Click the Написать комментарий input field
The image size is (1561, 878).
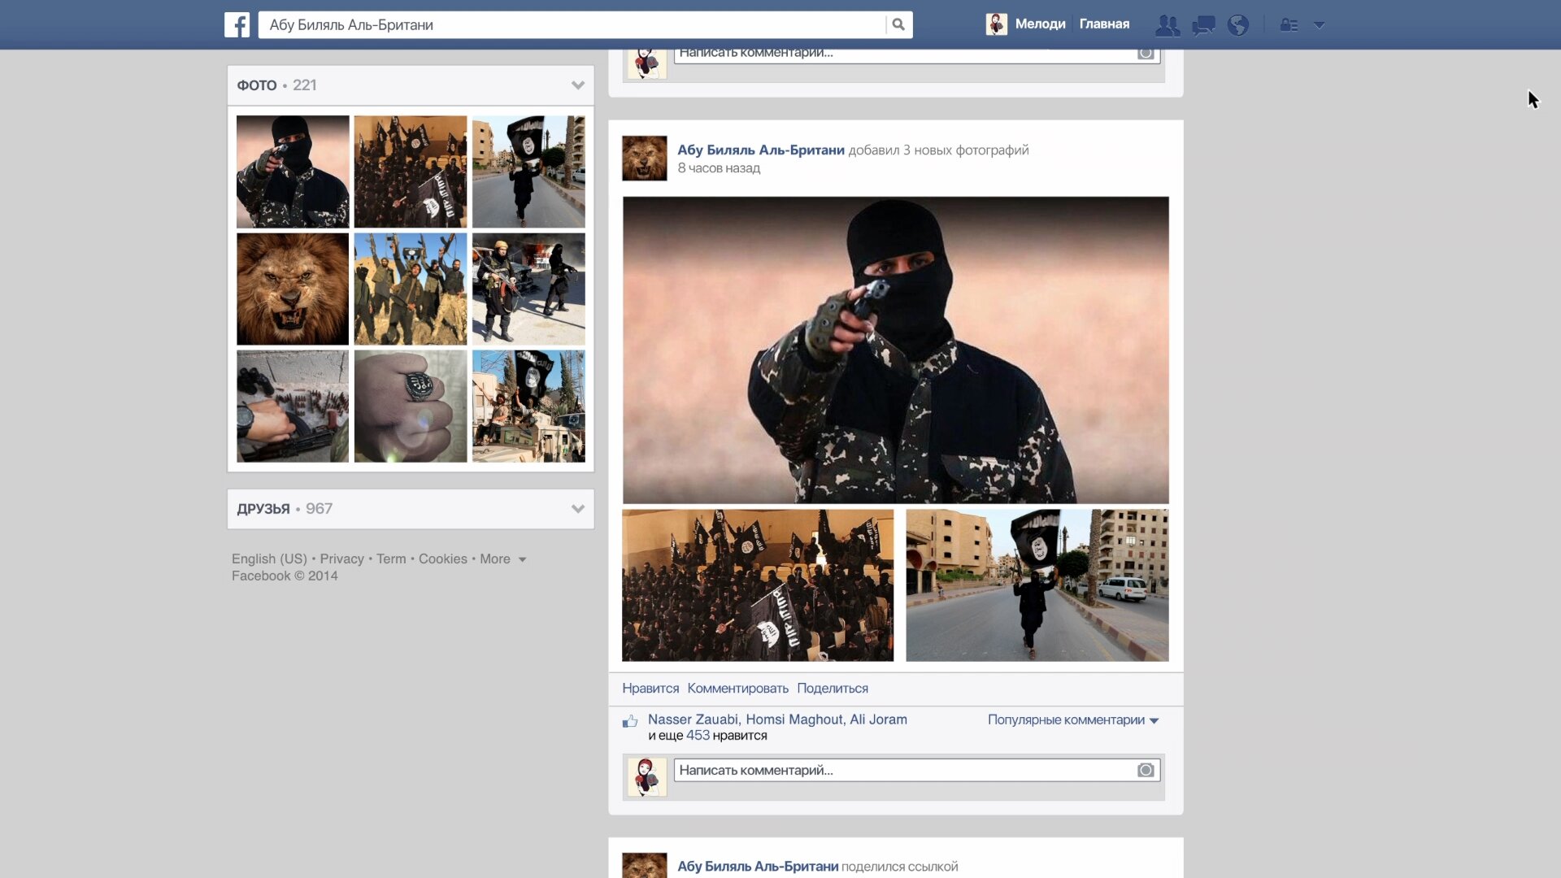[902, 770]
